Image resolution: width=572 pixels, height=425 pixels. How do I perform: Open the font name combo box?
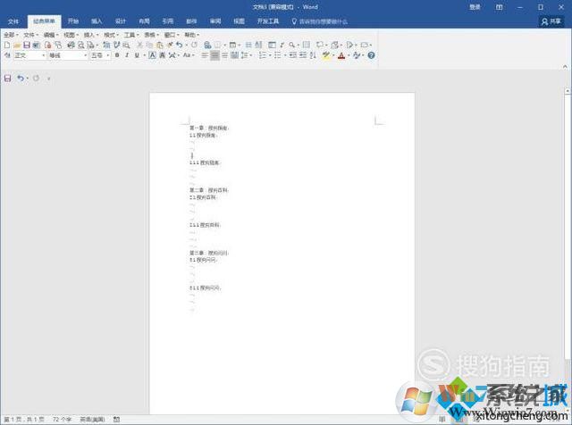point(68,55)
